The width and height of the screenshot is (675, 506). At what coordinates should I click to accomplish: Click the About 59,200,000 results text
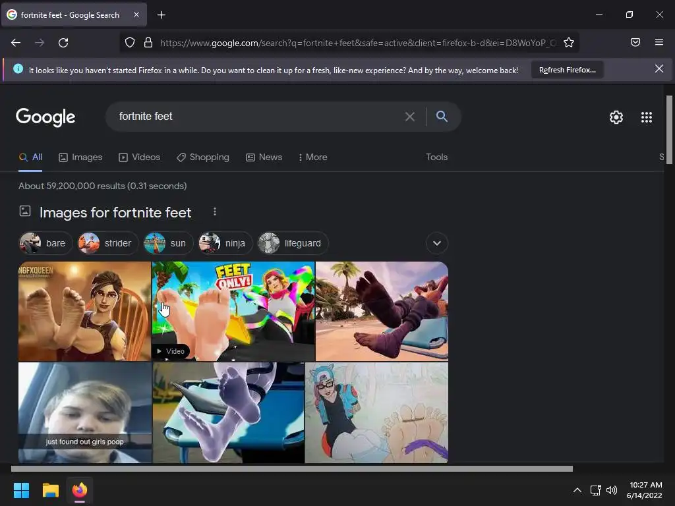tap(102, 186)
